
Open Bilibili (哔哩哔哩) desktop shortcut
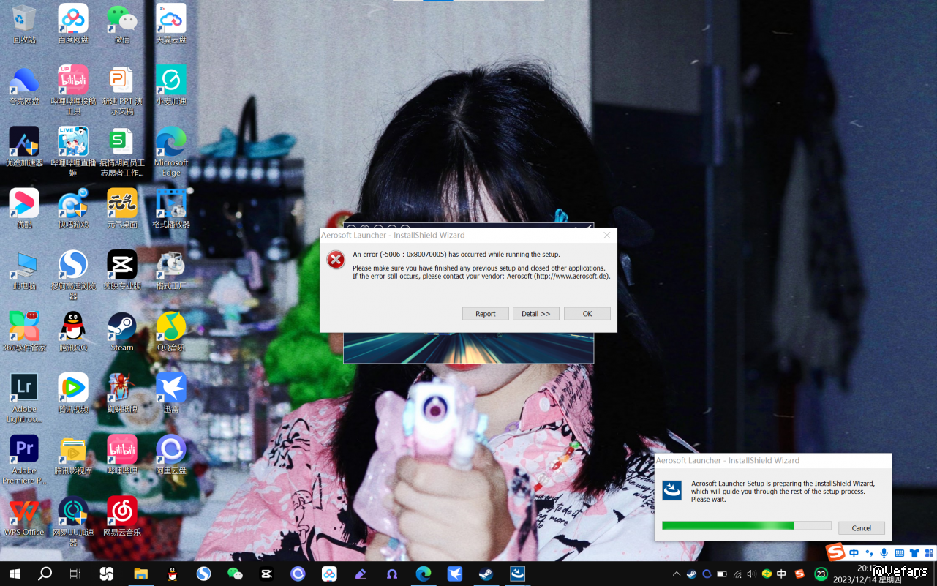pos(122,454)
